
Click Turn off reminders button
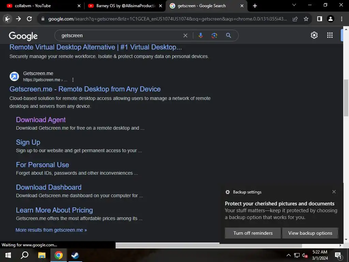[253, 233]
